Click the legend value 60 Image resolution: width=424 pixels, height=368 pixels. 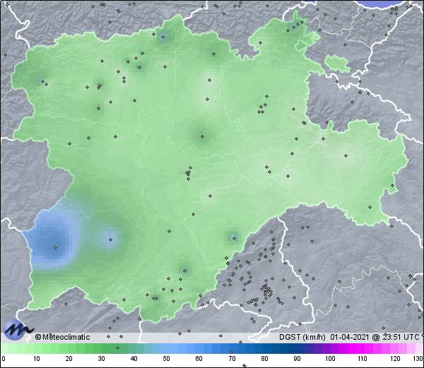(199, 359)
